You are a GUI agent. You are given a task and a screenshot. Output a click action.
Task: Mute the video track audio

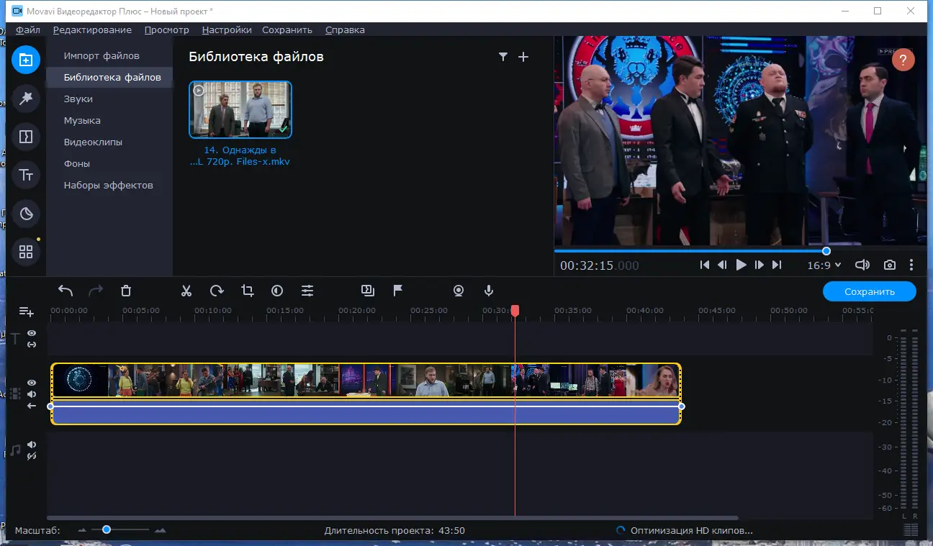[x=32, y=394]
